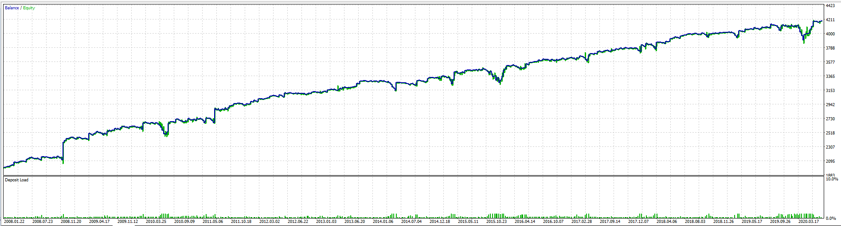The image size is (841, 226).
Task: Select the 2008.07.23 date label
Action: tap(43, 222)
